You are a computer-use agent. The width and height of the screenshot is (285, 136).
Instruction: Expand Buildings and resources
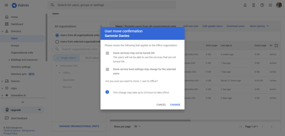(9, 60)
